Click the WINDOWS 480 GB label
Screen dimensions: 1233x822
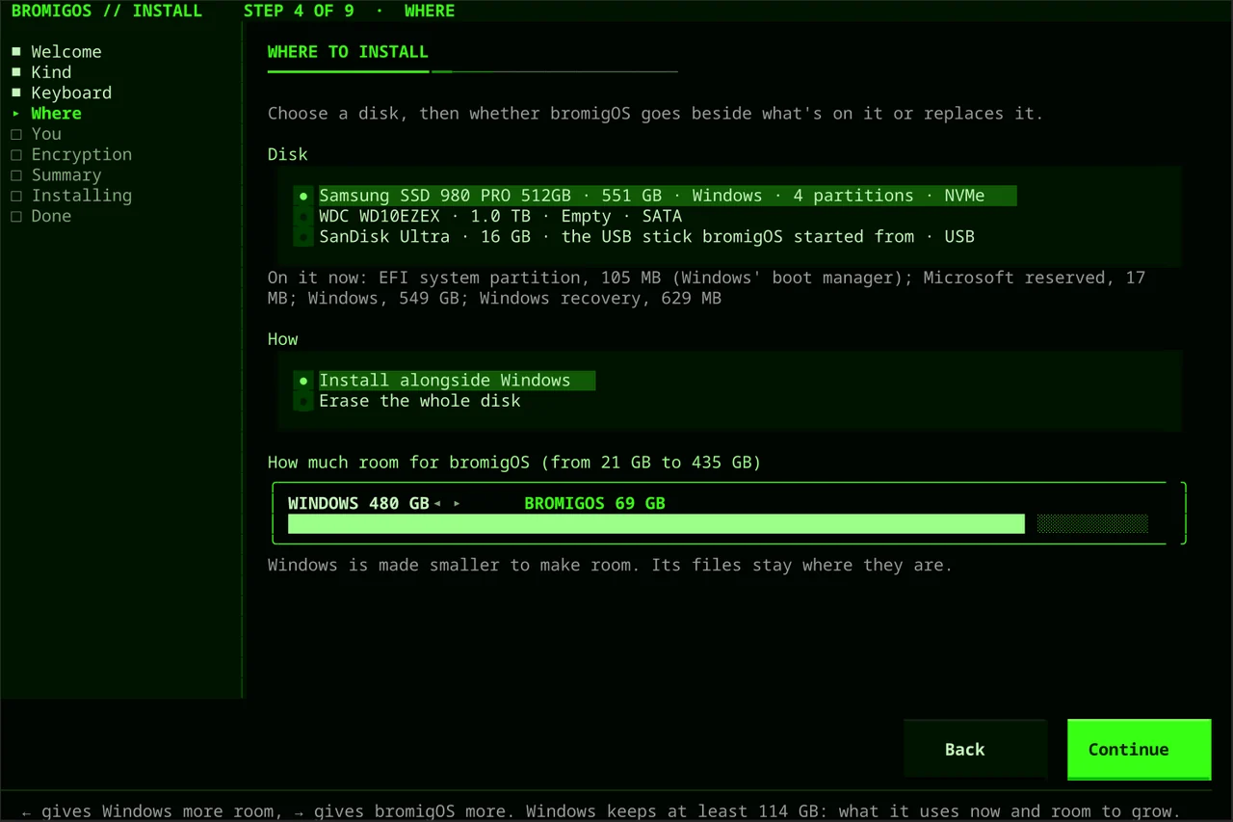[358, 503]
